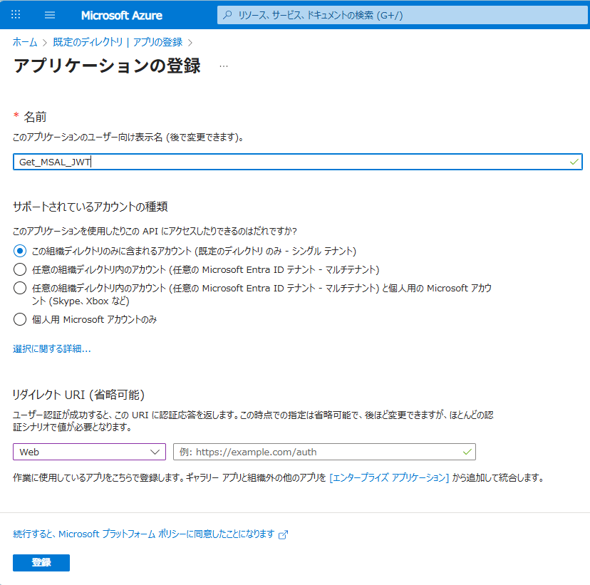Image resolution: width=590 pixels, height=585 pixels.
Task: Click the name field containing Get_MSAL_JWT
Action: 298,162
